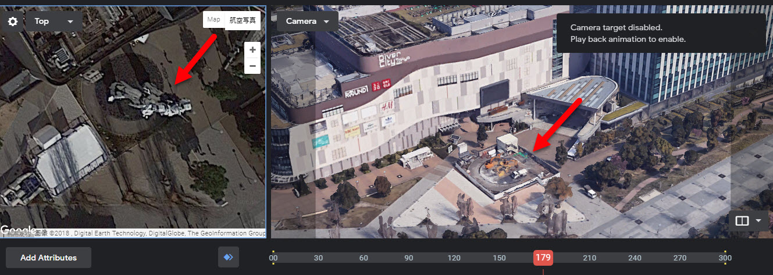
Task: Jump to frame 90 on timeline
Action: (x=409, y=258)
